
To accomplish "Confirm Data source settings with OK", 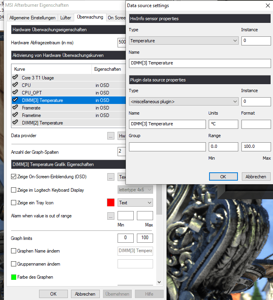I will [223, 177].
